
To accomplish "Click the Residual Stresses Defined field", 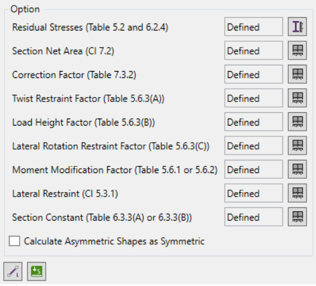I will (x=254, y=27).
